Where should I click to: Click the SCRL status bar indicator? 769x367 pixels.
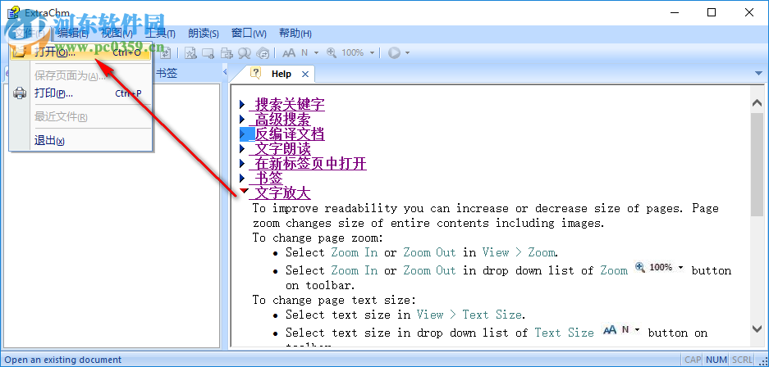click(x=742, y=360)
